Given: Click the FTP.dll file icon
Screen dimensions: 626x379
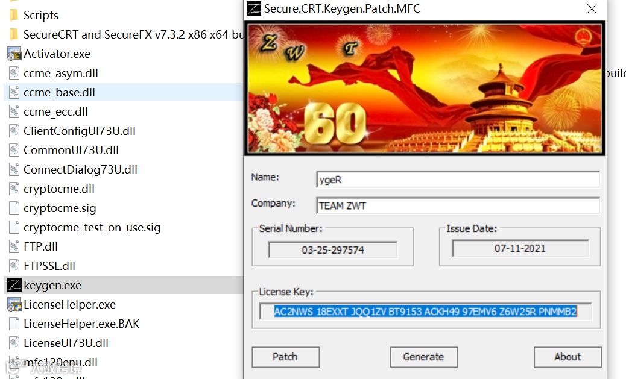Looking at the screenshot, I should (x=14, y=246).
